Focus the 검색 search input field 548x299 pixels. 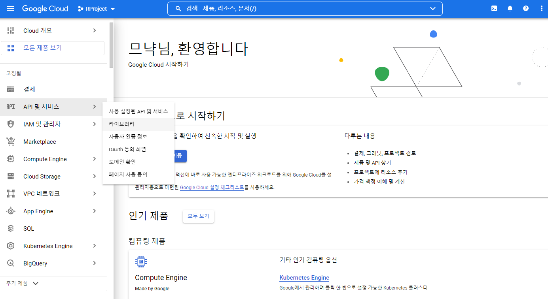pyautogui.click(x=305, y=9)
